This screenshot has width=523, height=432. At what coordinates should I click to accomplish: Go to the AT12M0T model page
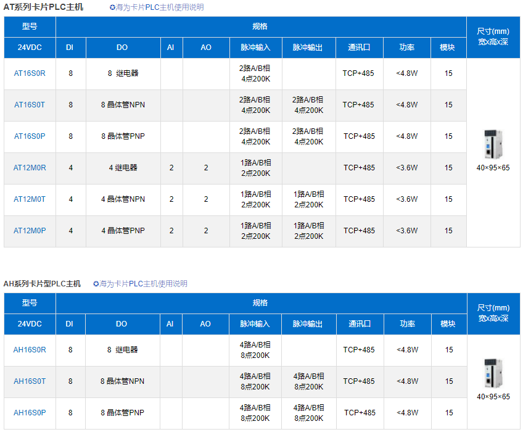click(x=30, y=199)
